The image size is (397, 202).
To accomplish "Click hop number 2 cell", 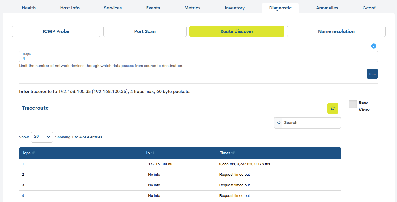I will point(23,175).
